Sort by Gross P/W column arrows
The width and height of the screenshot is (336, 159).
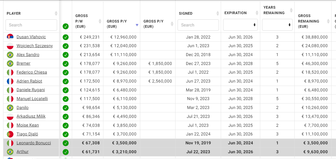100,21
